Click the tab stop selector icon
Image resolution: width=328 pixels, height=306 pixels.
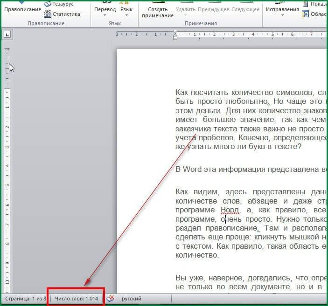click(x=8, y=34)
